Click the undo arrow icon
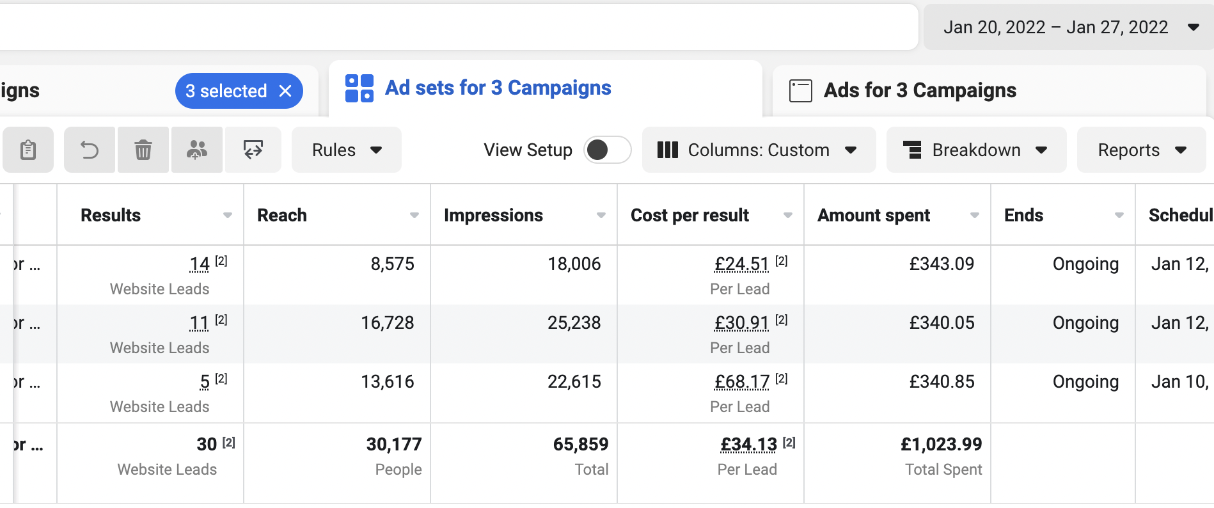 pos(90,150)
